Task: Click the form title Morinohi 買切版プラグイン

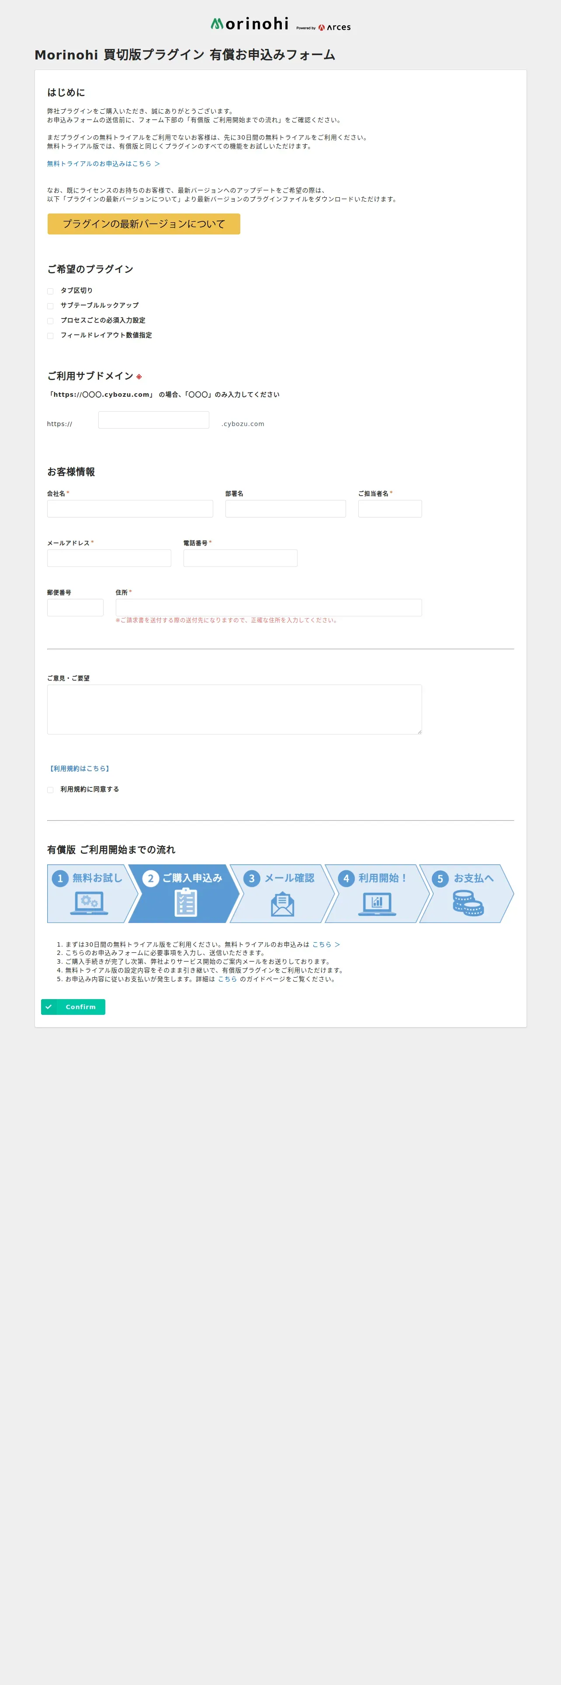Action: (185, 55)
